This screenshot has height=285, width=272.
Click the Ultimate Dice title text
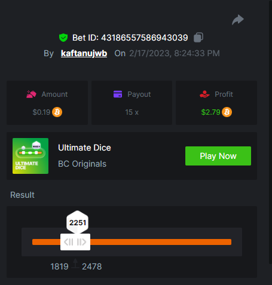pyautogui.click(x=84, y=148)
